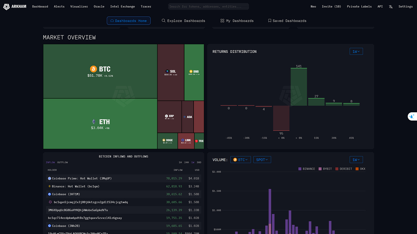
Task: Click the XRP coin icon
Action: tap(166, 116)
